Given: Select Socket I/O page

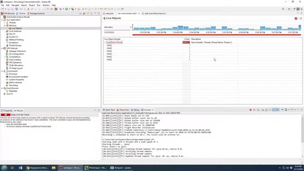Looking at the screenshot, I should (x=13, y=37).
